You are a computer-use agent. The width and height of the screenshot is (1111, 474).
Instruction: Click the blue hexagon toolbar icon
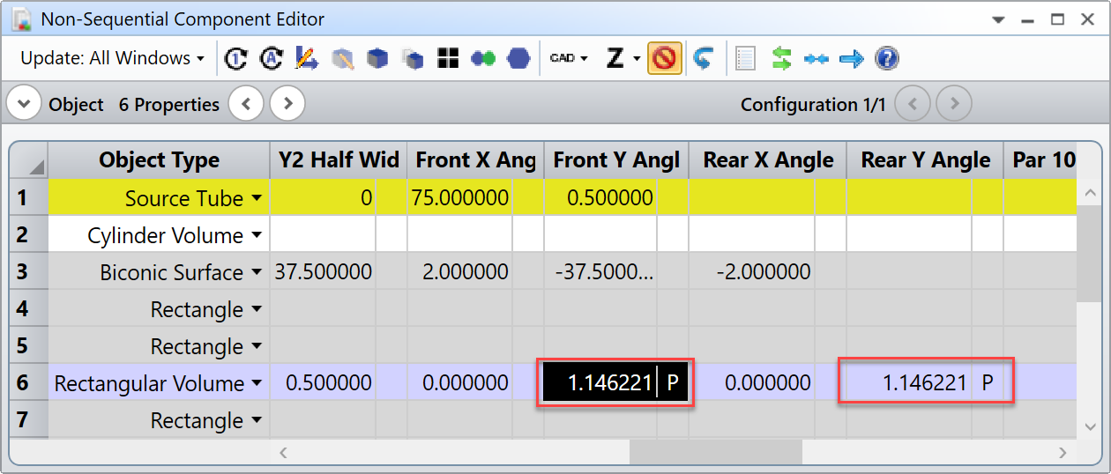(519, 59)
